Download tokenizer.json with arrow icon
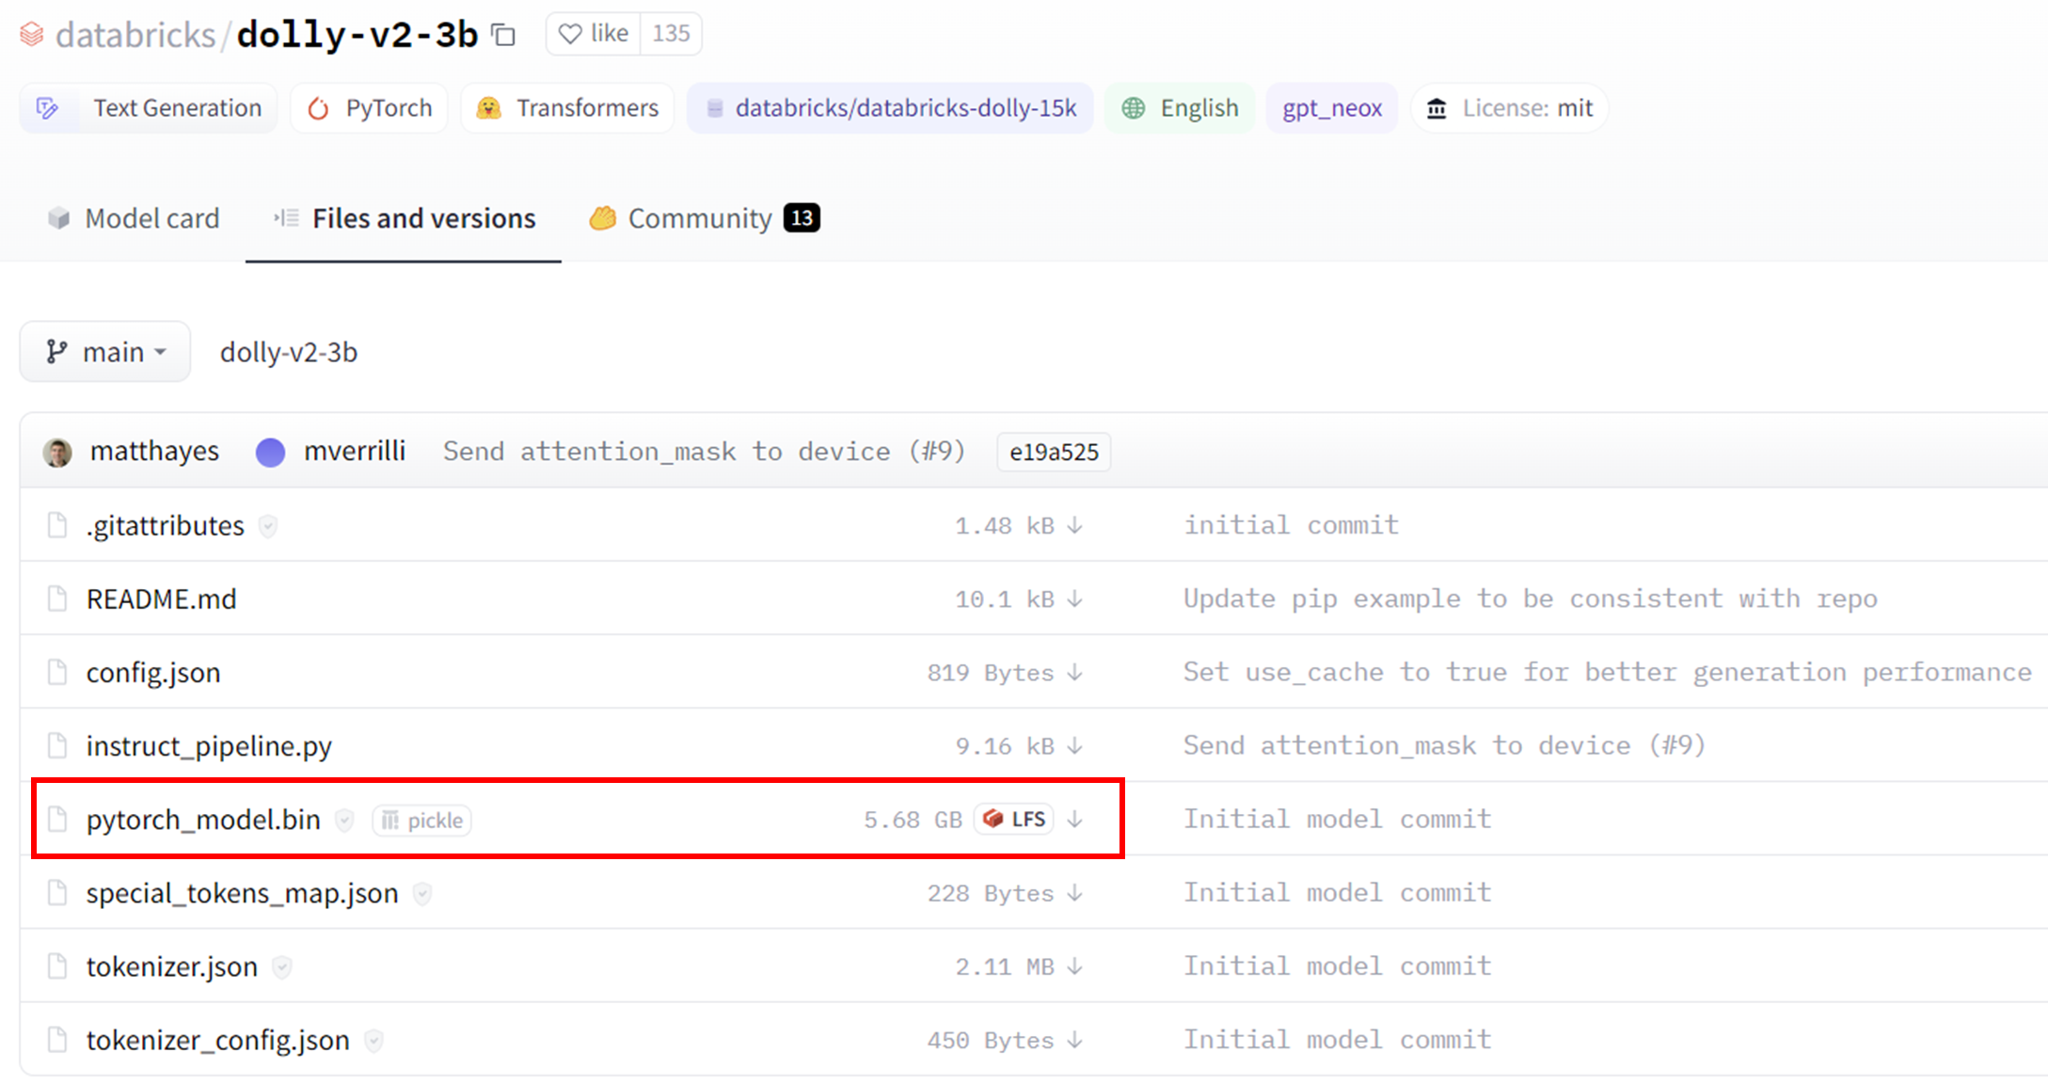Viewport: 2048px width, 1085px height. tap(1075, 966)
